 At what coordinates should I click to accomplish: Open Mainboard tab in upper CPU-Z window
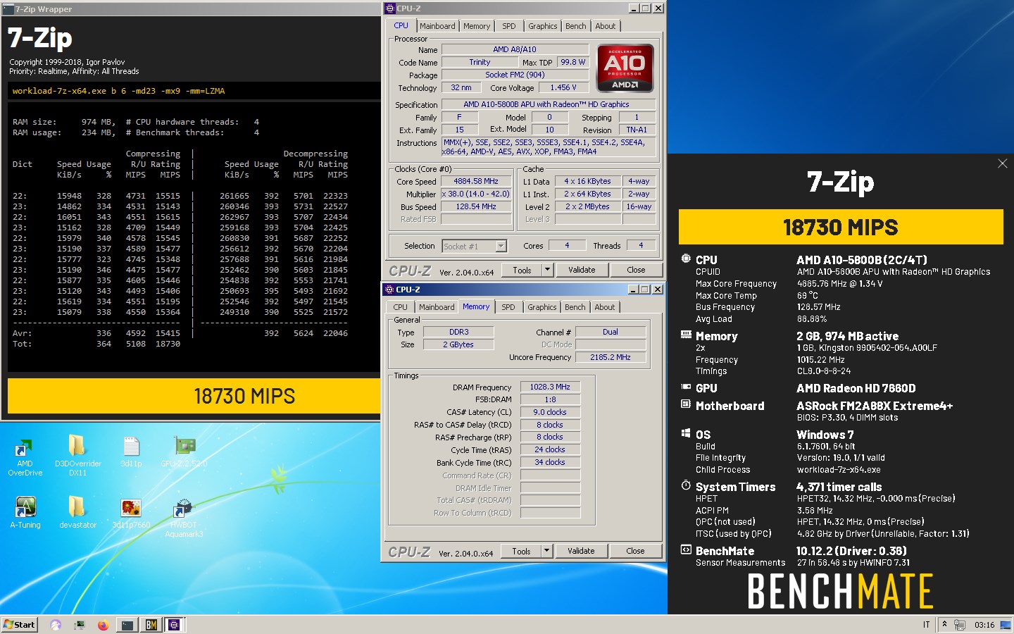pyautogui.click(x=437, y=26)
